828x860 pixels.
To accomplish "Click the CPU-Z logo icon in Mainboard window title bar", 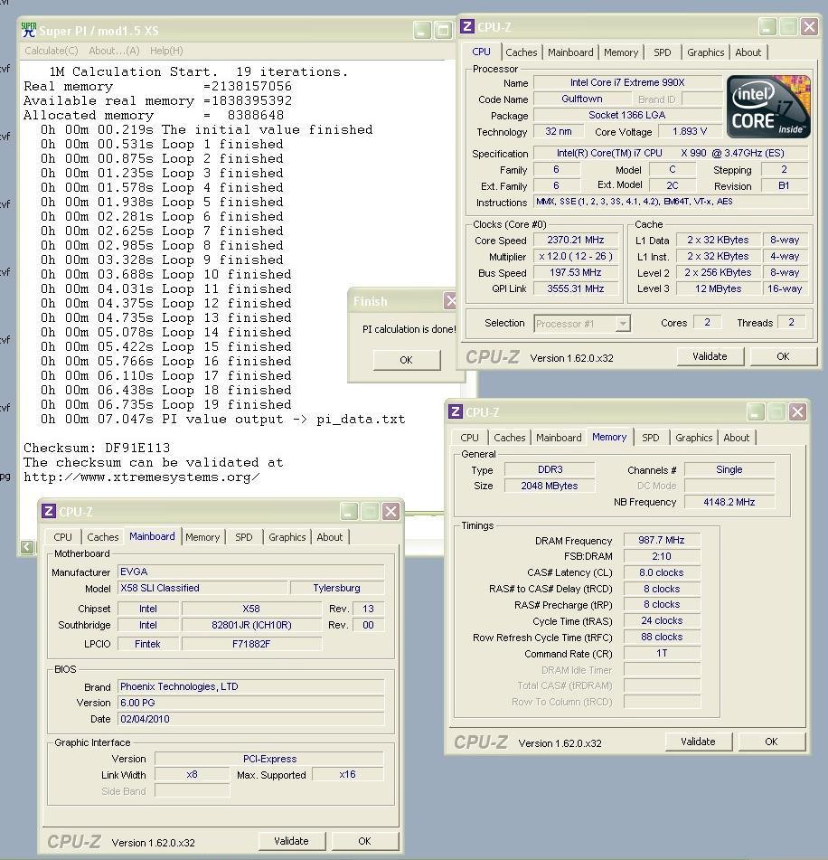I will click(48, 511).
